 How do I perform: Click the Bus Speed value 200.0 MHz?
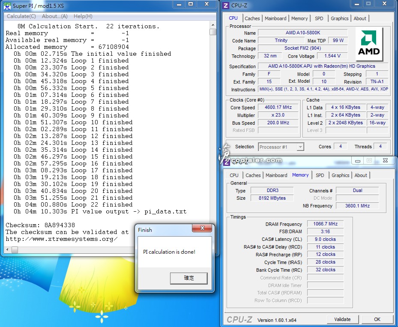pyautogui.click(x=278, y=123)
